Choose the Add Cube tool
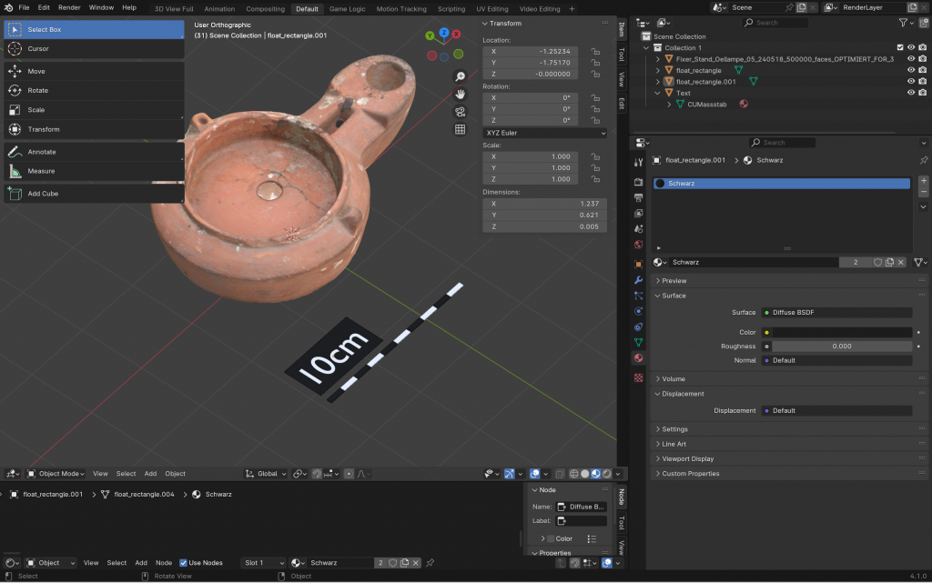Screen dimensions: 932x583 (x=43, y=194)
